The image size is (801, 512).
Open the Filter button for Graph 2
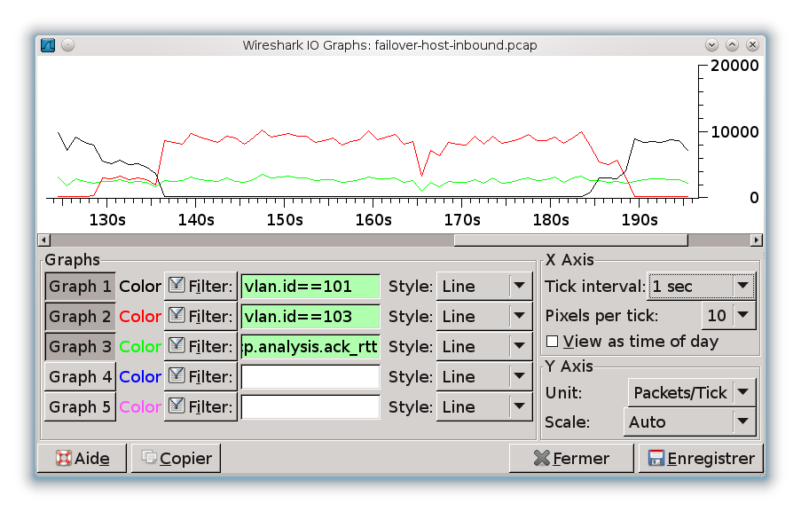[x=200, y=316]
